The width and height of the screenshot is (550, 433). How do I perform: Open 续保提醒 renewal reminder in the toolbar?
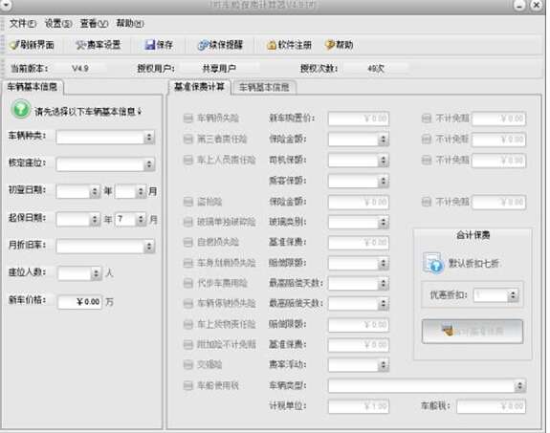pyautogui.click(x=203, y=45)
